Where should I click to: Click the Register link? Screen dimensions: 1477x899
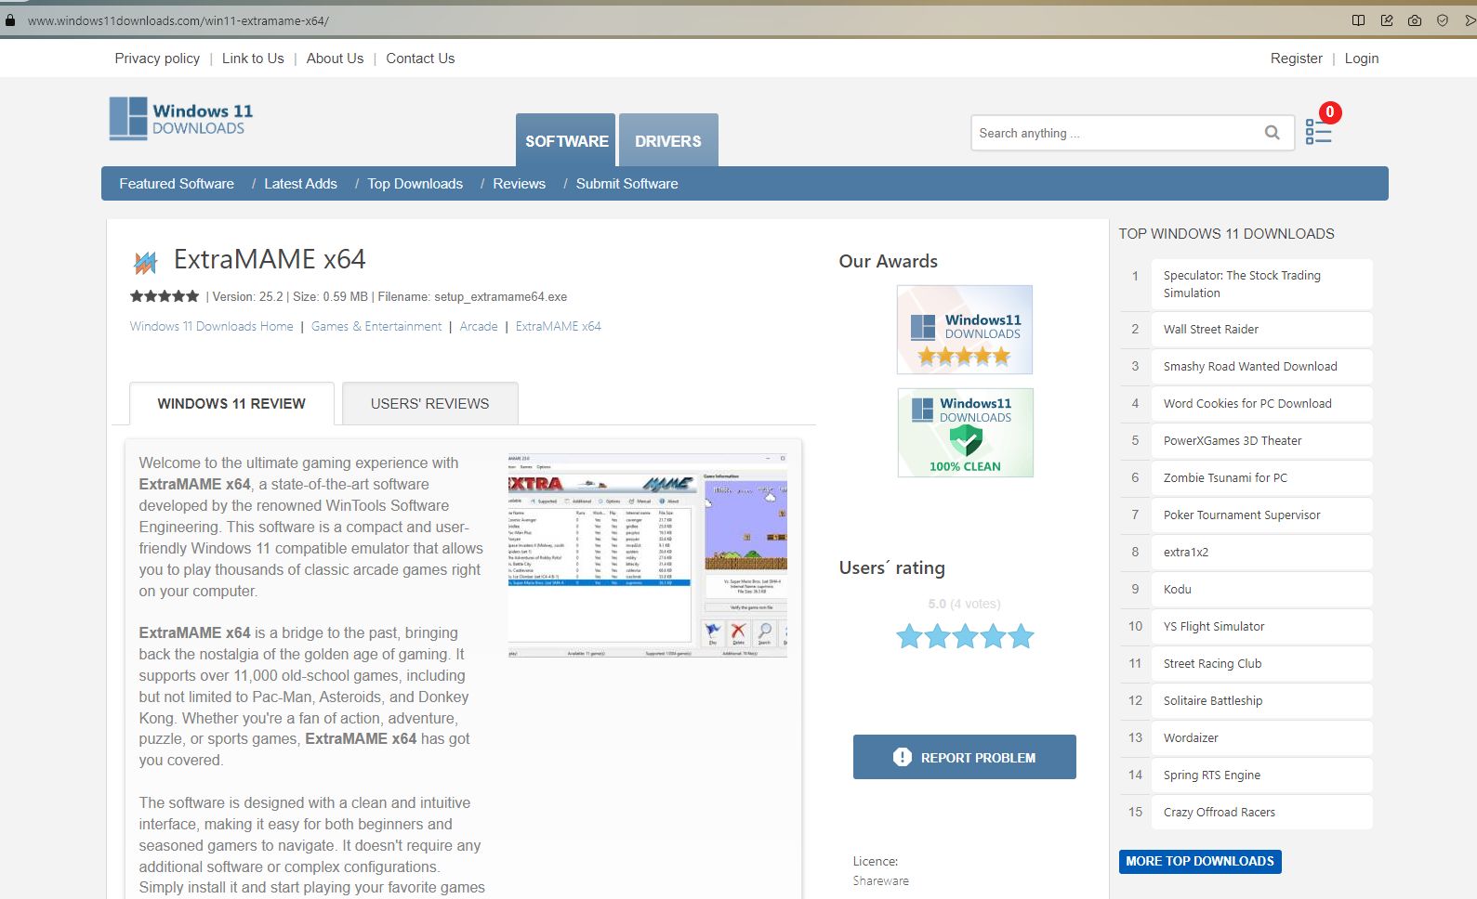pyautogui.click(x=1296, y=59)
